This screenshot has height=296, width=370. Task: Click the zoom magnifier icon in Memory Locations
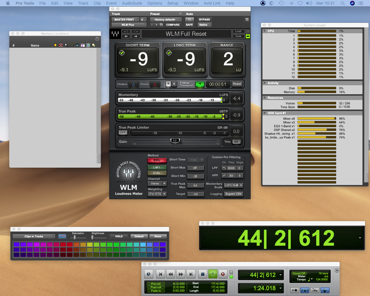click(66, 45)
